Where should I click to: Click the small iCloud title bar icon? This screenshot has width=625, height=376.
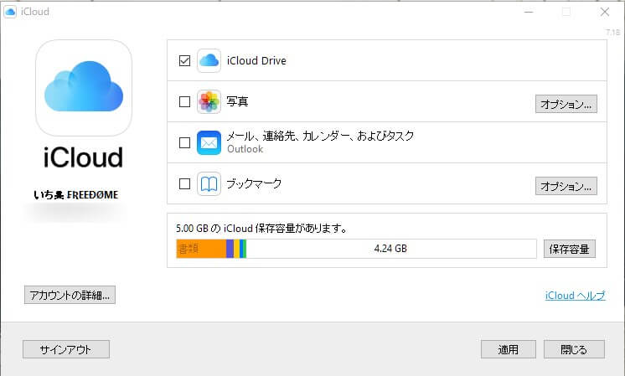click(x=11, y=12)
